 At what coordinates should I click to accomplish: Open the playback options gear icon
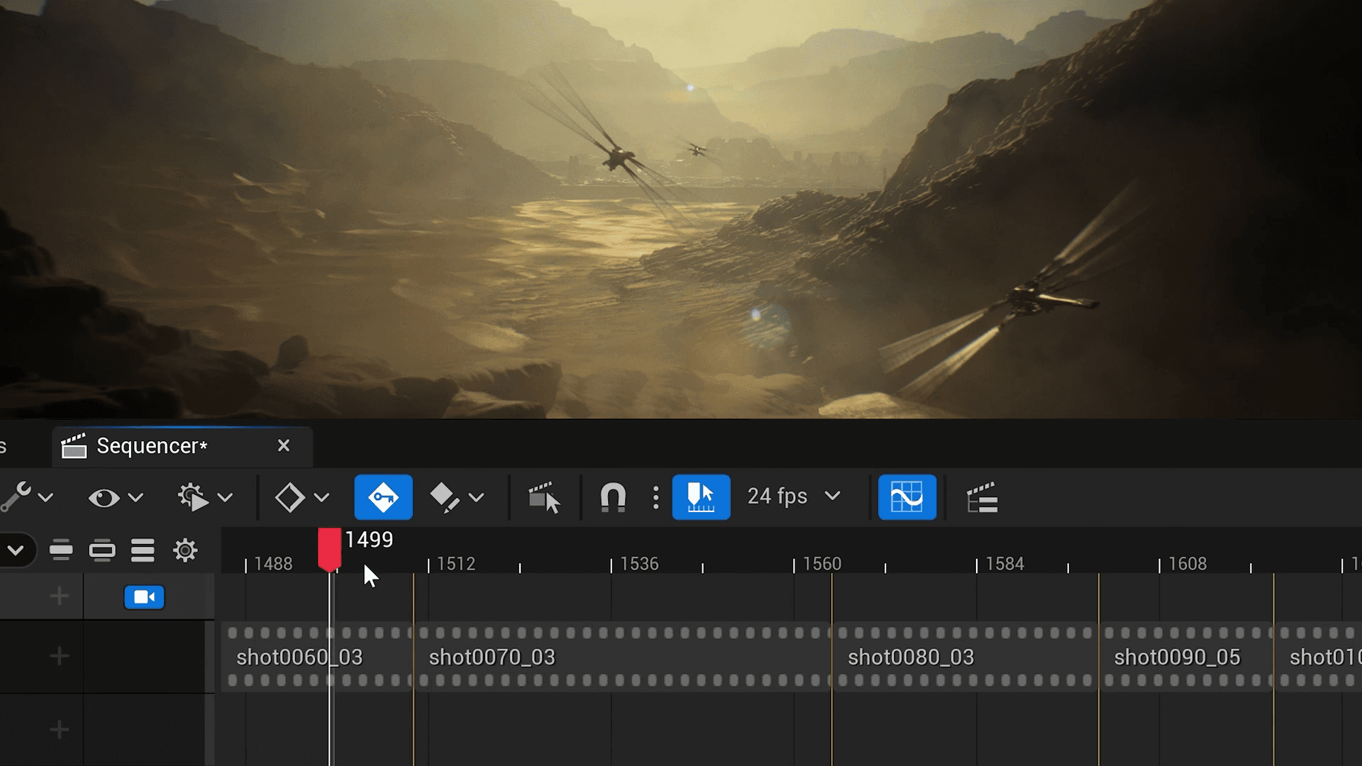[193, 497]
